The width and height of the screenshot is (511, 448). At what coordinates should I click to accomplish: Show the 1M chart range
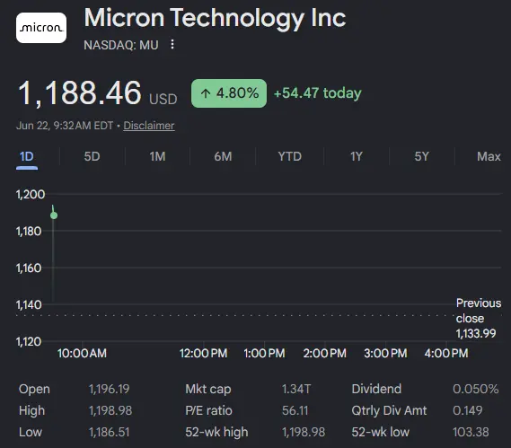pos(157,156)
